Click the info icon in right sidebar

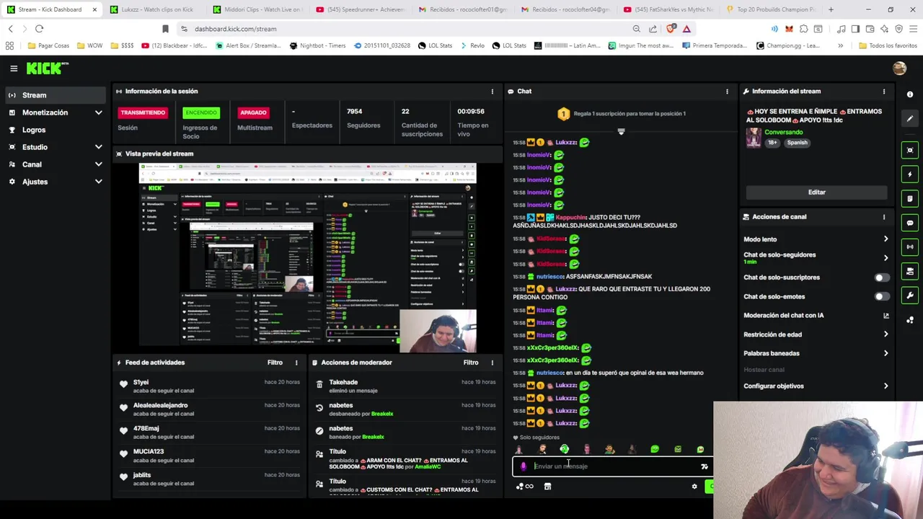(910, 94)
